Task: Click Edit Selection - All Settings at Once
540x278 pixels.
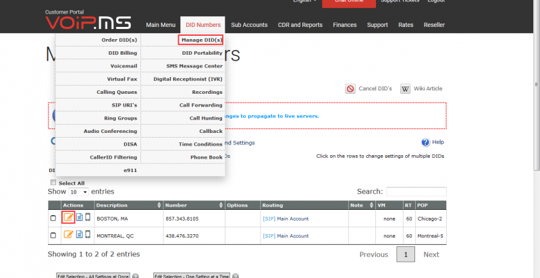Action: point(93,276)
